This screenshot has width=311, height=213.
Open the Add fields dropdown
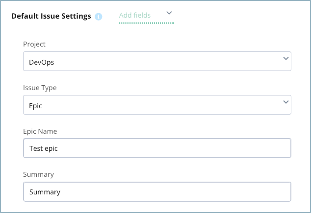point(147,17)
